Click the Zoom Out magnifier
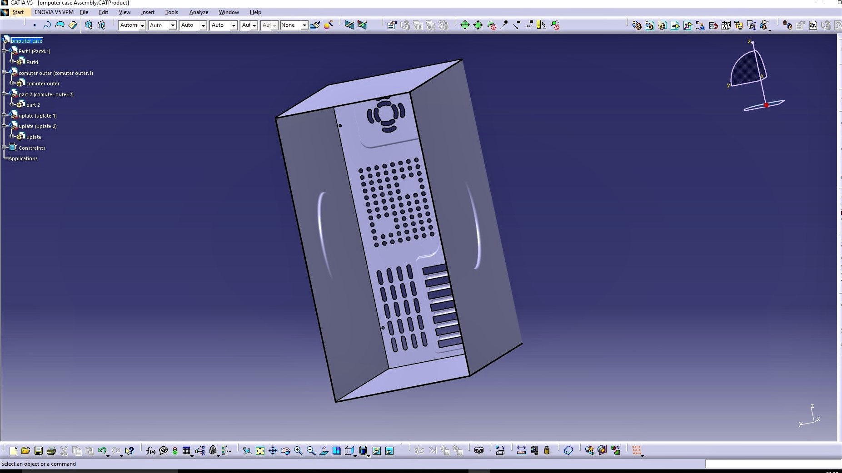 tap(311, 451)
